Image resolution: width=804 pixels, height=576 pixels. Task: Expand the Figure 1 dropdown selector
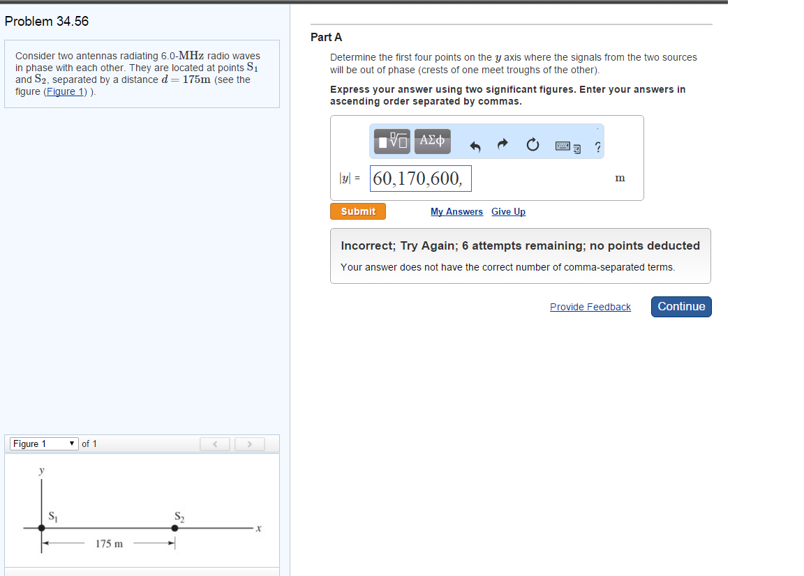point(44,444)
